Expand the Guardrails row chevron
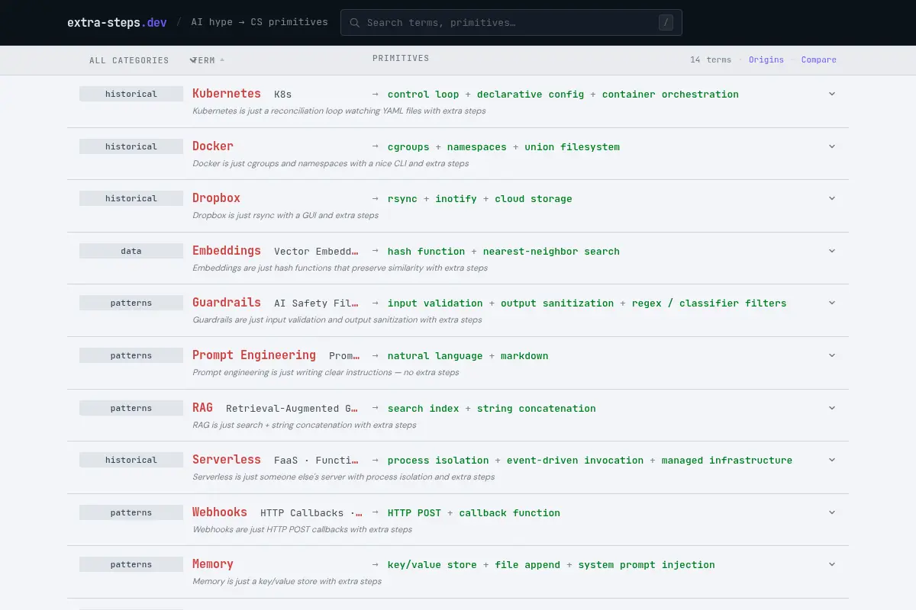916x610 pixels. (832, 303)
